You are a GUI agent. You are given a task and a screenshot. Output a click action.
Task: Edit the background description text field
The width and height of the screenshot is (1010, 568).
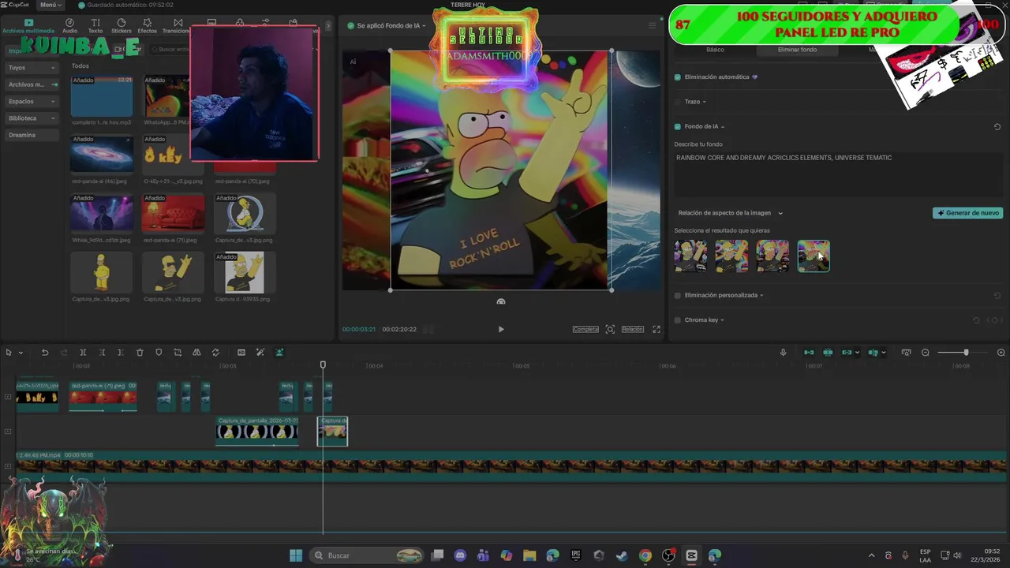(x=838, y=174)
